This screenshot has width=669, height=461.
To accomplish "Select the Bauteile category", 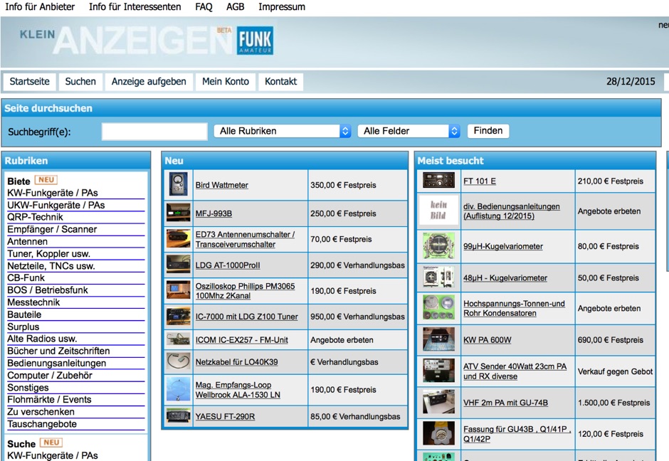I will [24, 314].
